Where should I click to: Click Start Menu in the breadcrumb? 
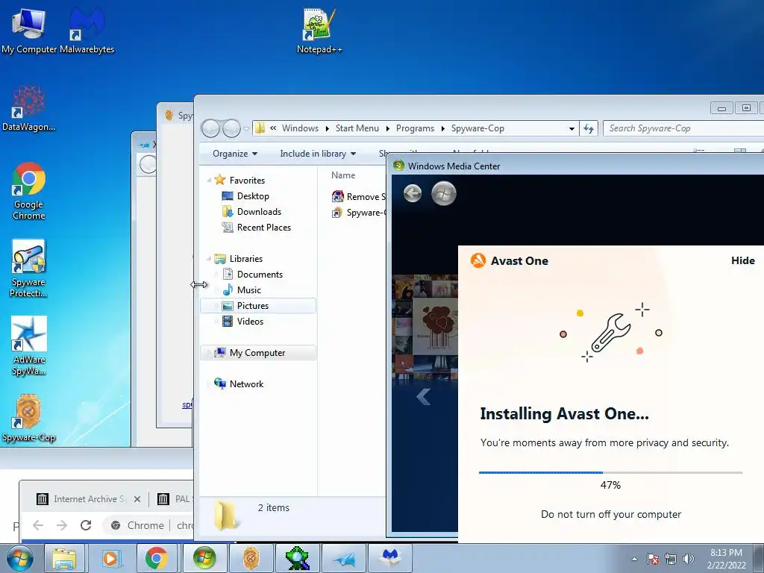coord(357,128)
